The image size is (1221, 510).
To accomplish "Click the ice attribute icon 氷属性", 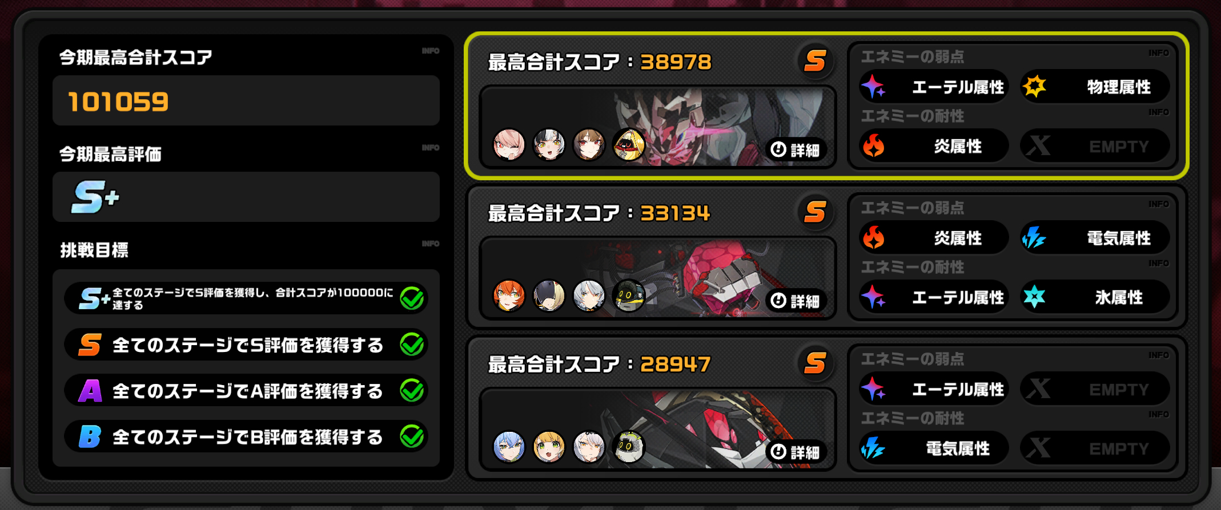I will tap(1034, 297).
